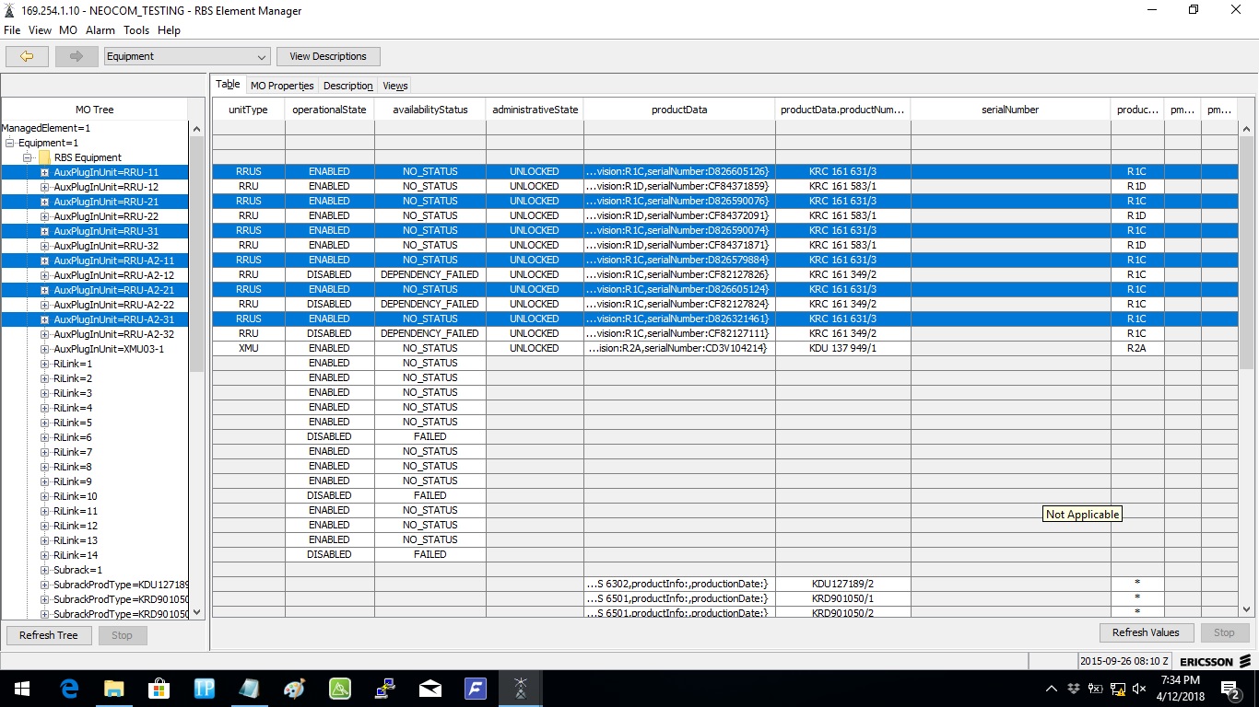
Task: Select the Table tab
Action: click(x=228, y=85)
